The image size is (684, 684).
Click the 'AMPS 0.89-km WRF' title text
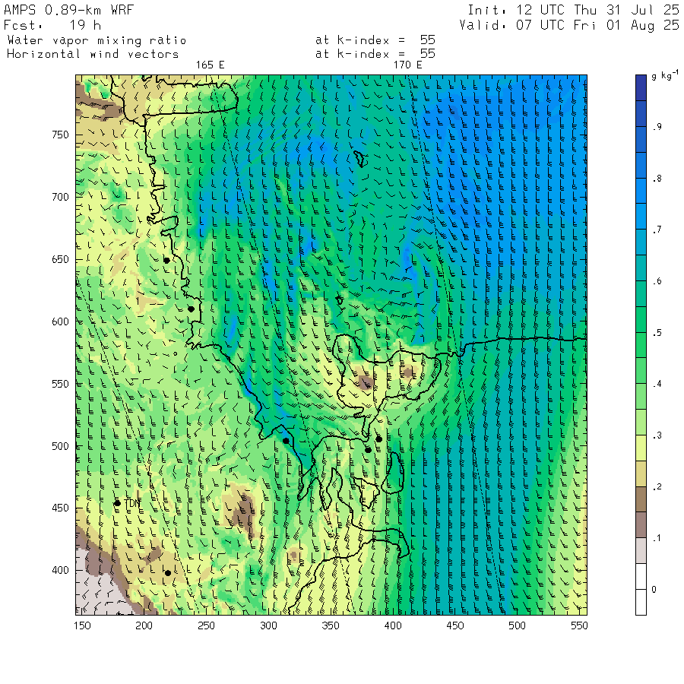(x=68, y=10)
